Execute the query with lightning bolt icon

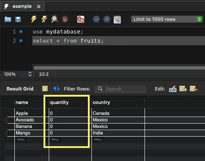(34, 19)
